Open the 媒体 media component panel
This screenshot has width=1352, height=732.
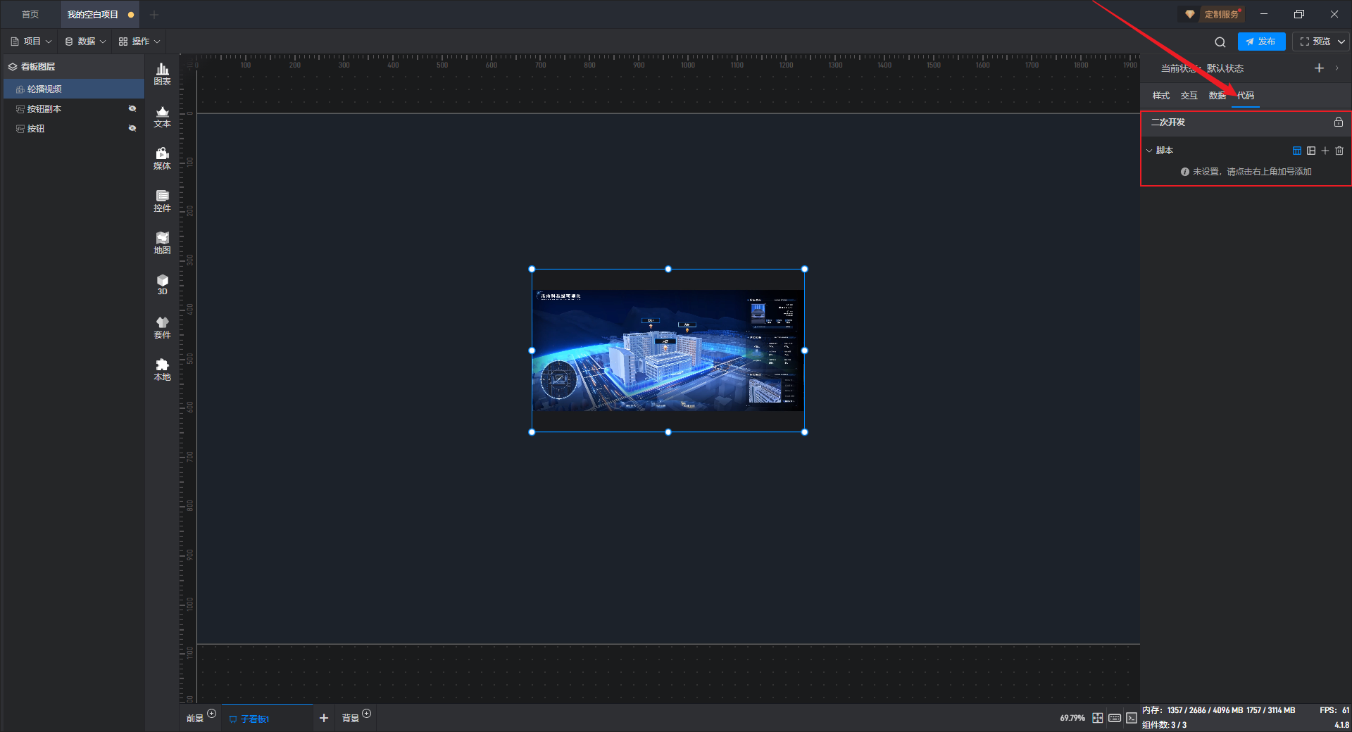162,158
